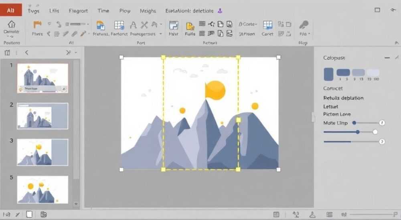Click the yellow "Fulls" document icon
This screenshot has height=220, width=401.
pyautogui.click(x=190, y=26)
